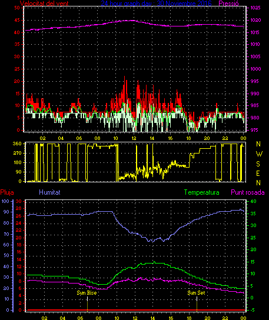Click the -5 temperature axis value
Image resolution: width=269 pixels, height=320 pixels.
pos(253,310)
